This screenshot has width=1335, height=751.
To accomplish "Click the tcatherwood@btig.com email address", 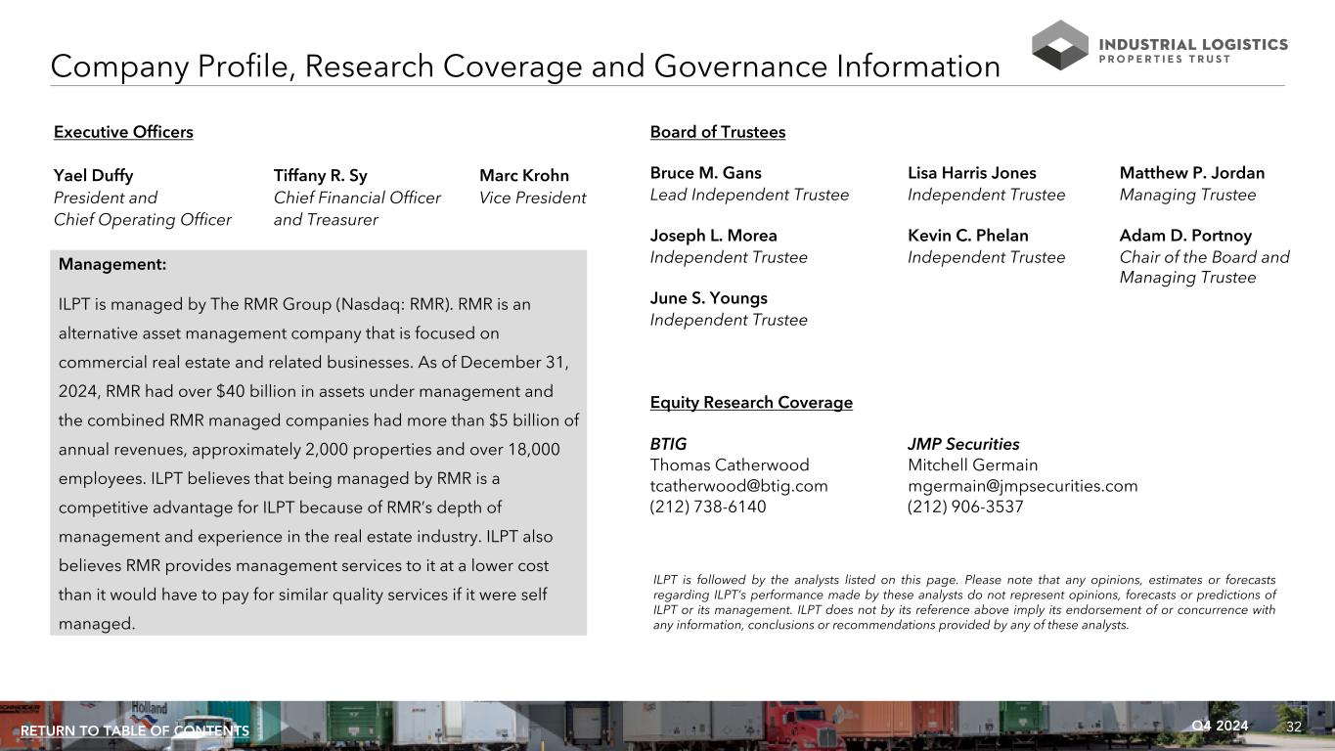I will (738, 486).
